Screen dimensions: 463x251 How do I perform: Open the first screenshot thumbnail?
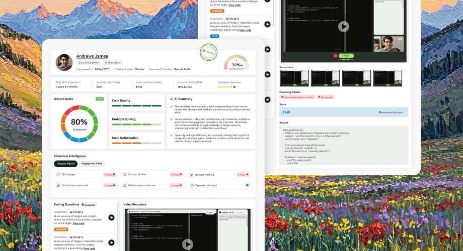(x=294, y=78)
